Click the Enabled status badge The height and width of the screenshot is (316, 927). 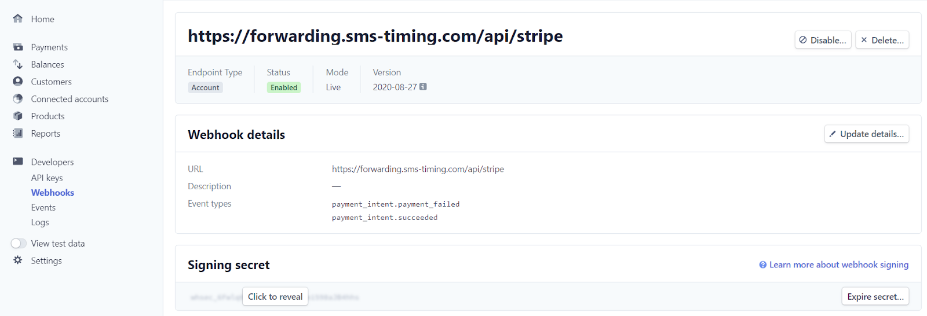click(284, 87)
